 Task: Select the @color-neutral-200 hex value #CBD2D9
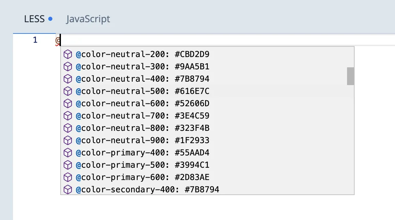pyautogui.click(x=190, y=54)
